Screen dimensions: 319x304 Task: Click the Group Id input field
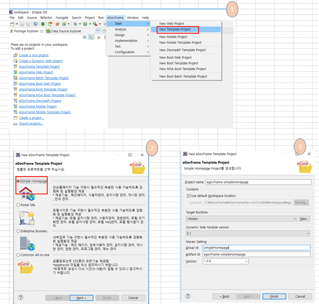pos(256,248)
